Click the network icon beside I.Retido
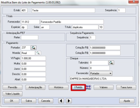The height and width of the screenshot is (108, 140). (x=88, y=87)
